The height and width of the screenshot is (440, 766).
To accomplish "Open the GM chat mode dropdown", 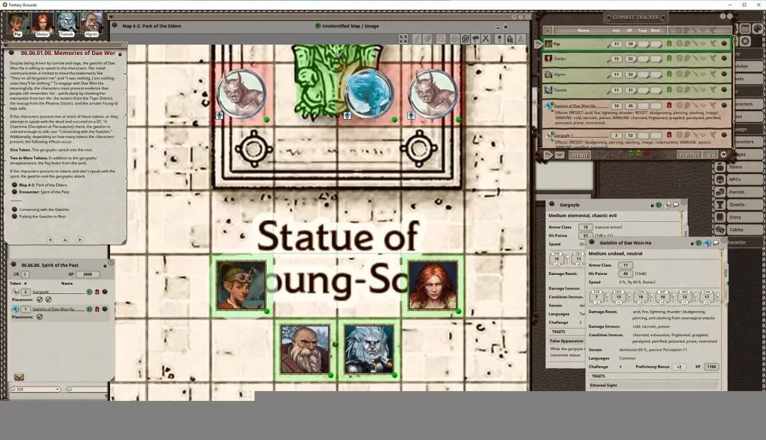I will point(35,389).
